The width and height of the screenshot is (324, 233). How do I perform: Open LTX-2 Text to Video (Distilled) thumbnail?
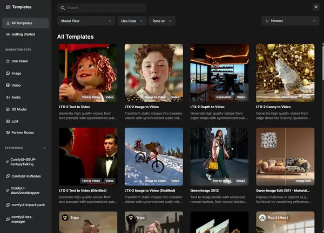[x=88, y=157]
